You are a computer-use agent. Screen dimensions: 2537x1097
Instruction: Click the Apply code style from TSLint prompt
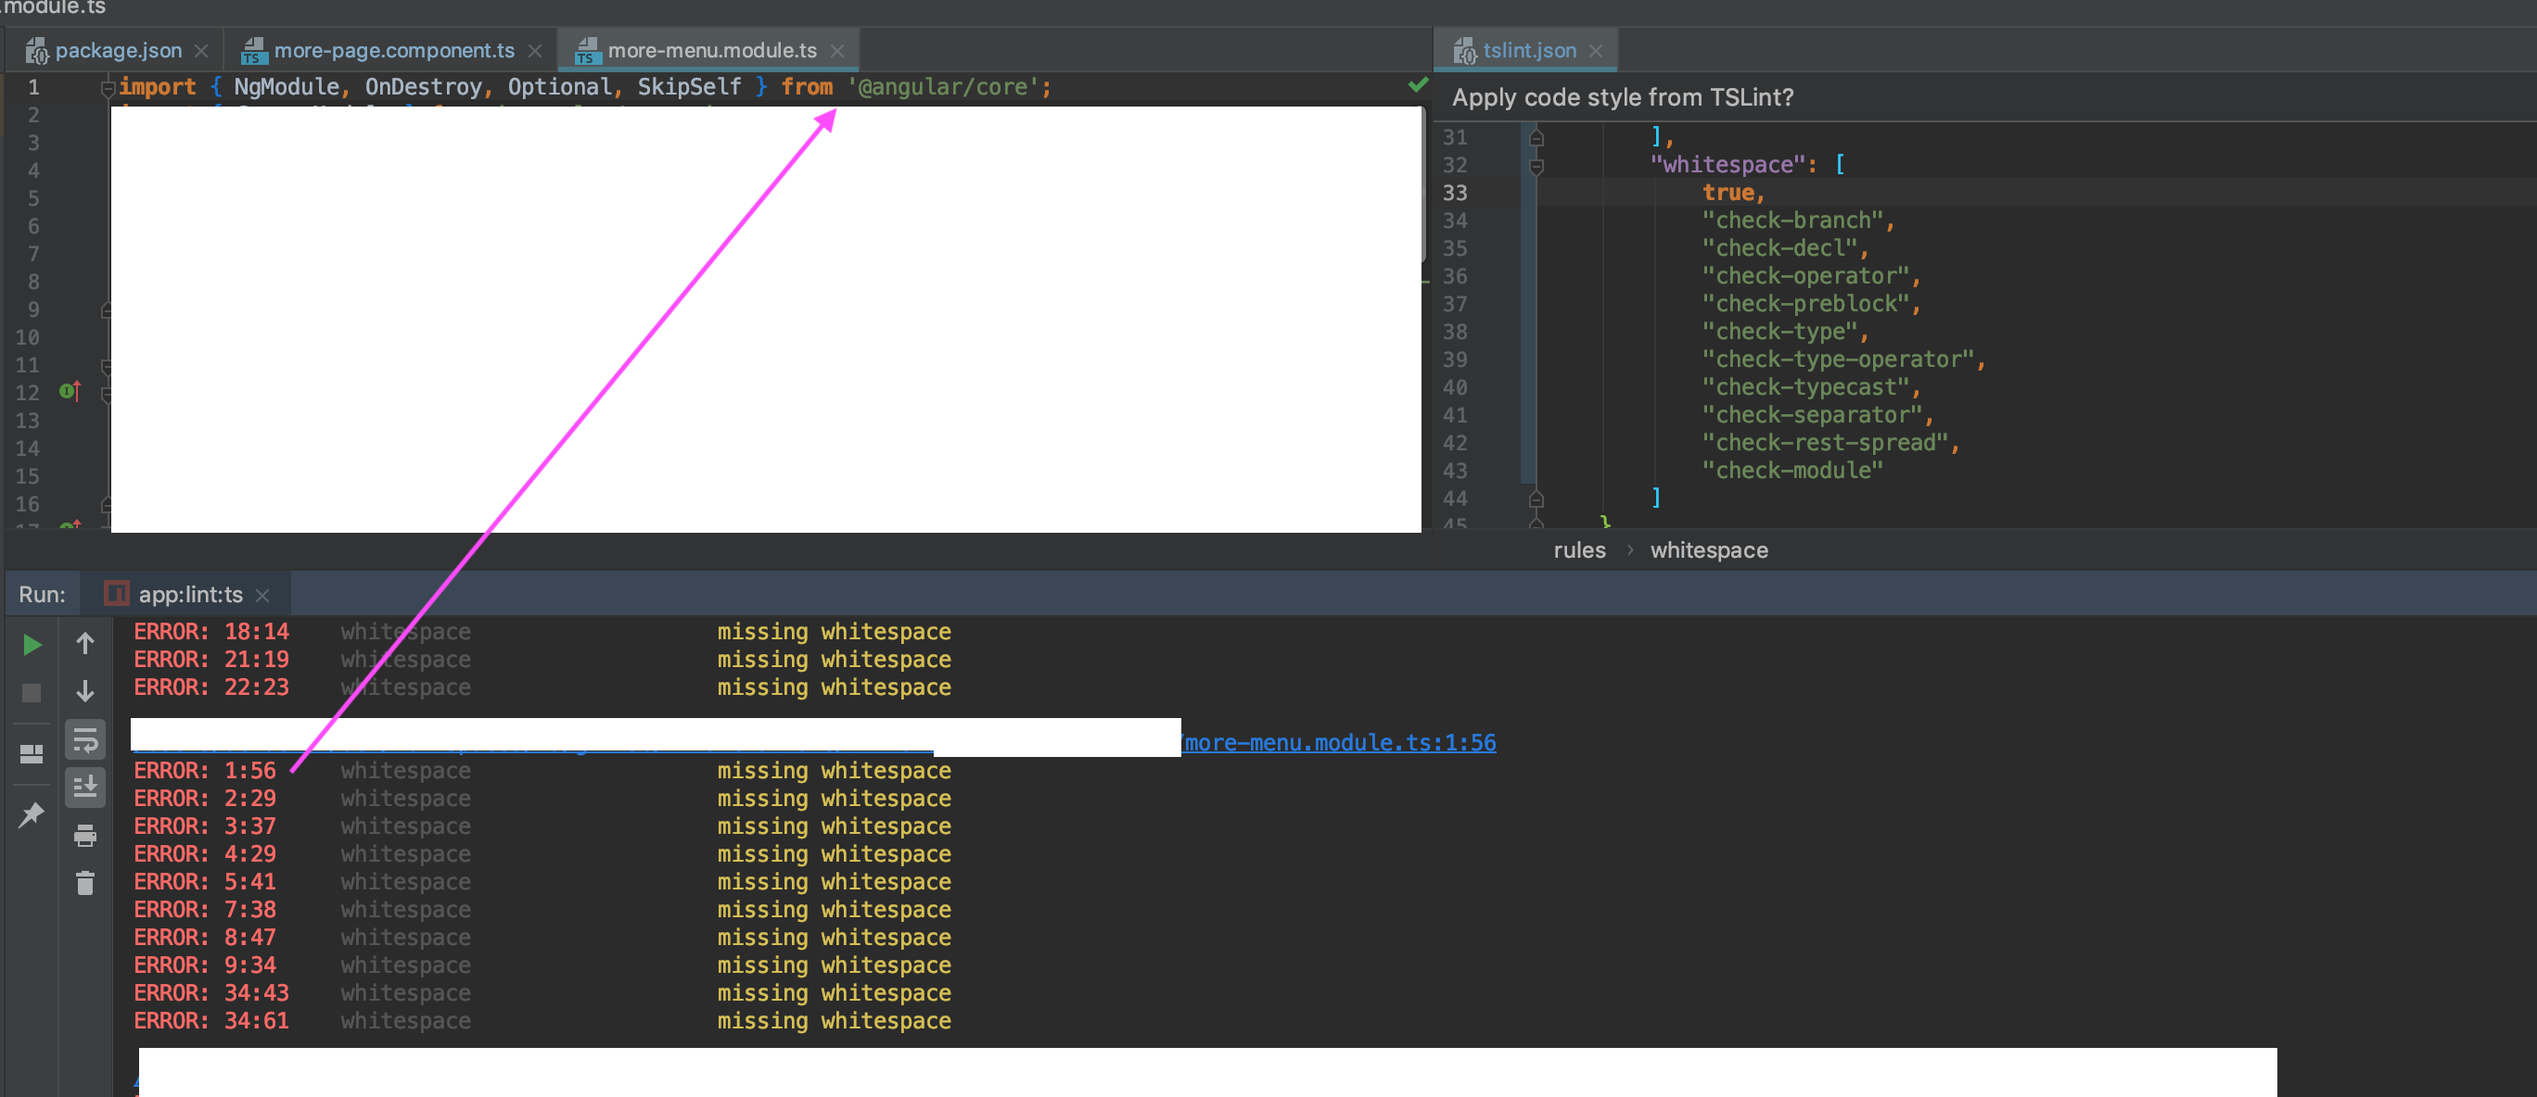tap(1622, 96)
